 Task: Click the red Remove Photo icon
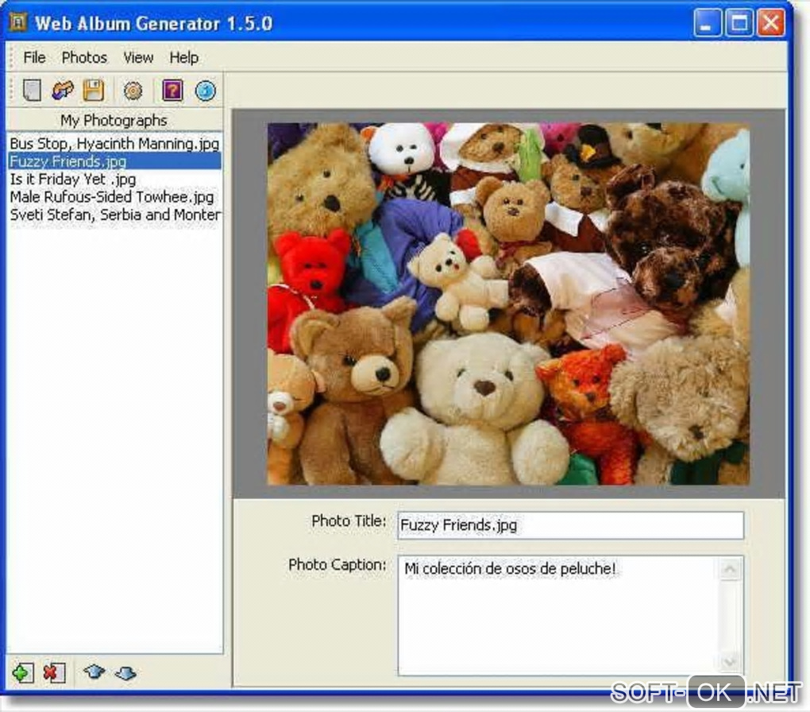tap(54, 673)
